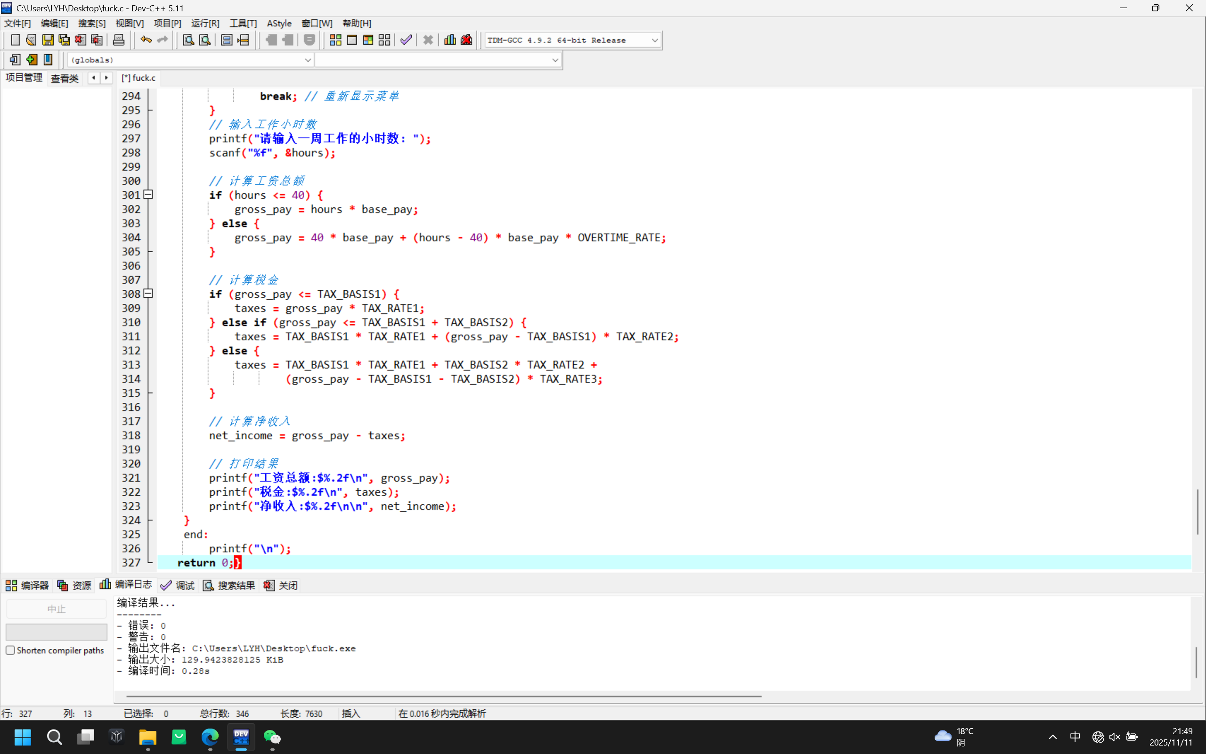This screenshot has height=754, width=1206.
Task: Enable the Shorten compiler paths checkbox
Action: 10,650
